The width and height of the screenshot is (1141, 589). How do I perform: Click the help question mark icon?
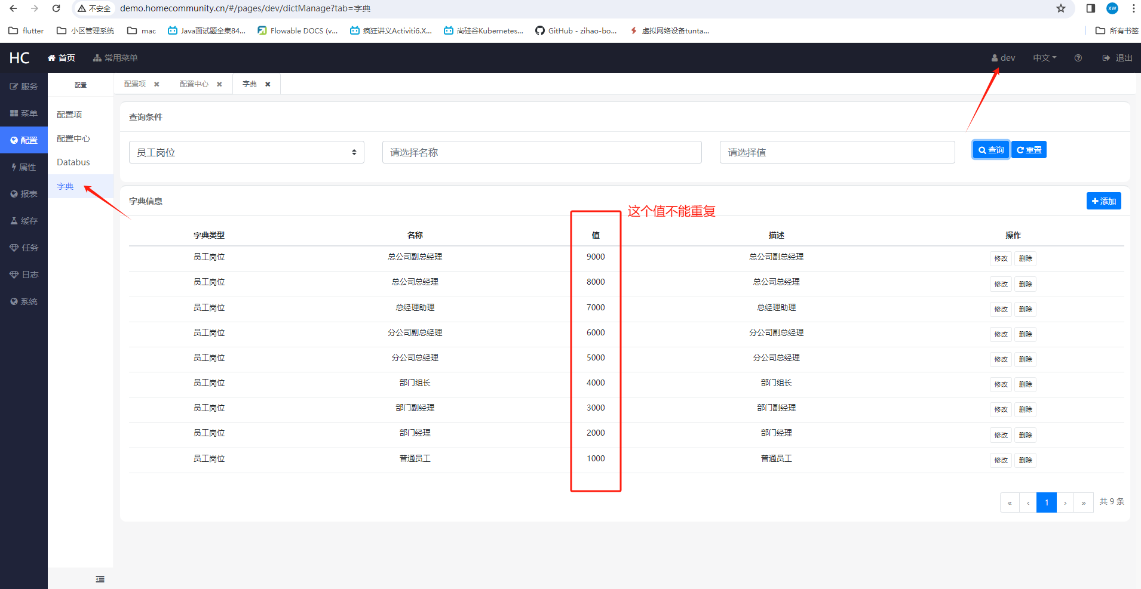click(x=1078, y=58)
